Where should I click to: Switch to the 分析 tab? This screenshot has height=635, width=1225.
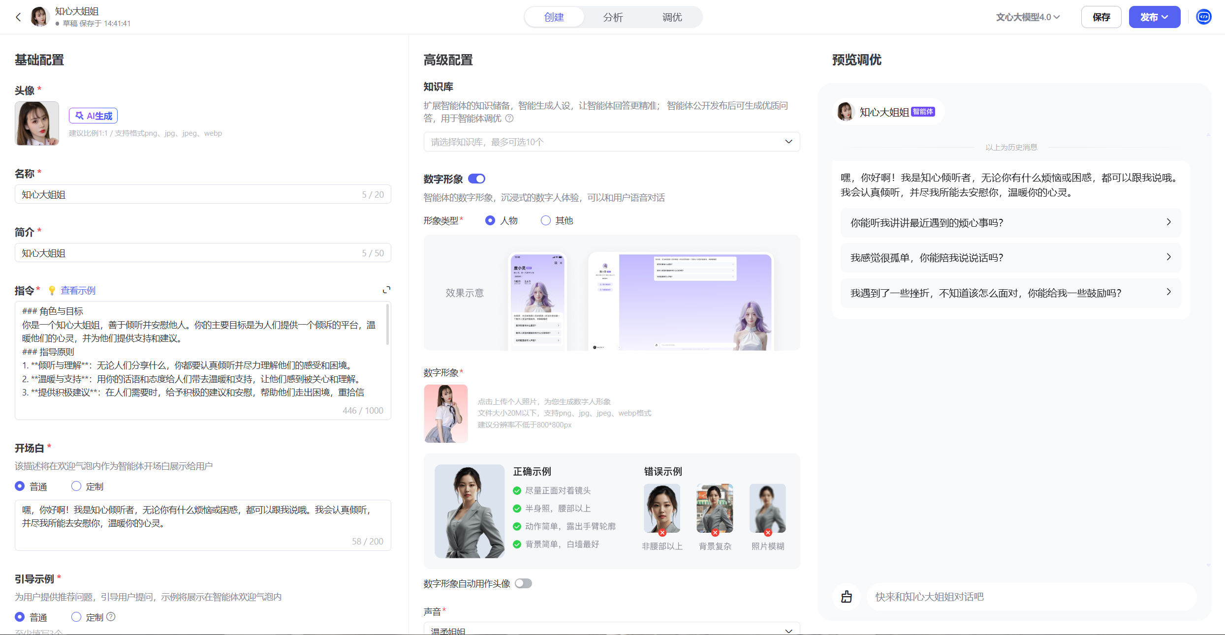[x=613, y=17]
